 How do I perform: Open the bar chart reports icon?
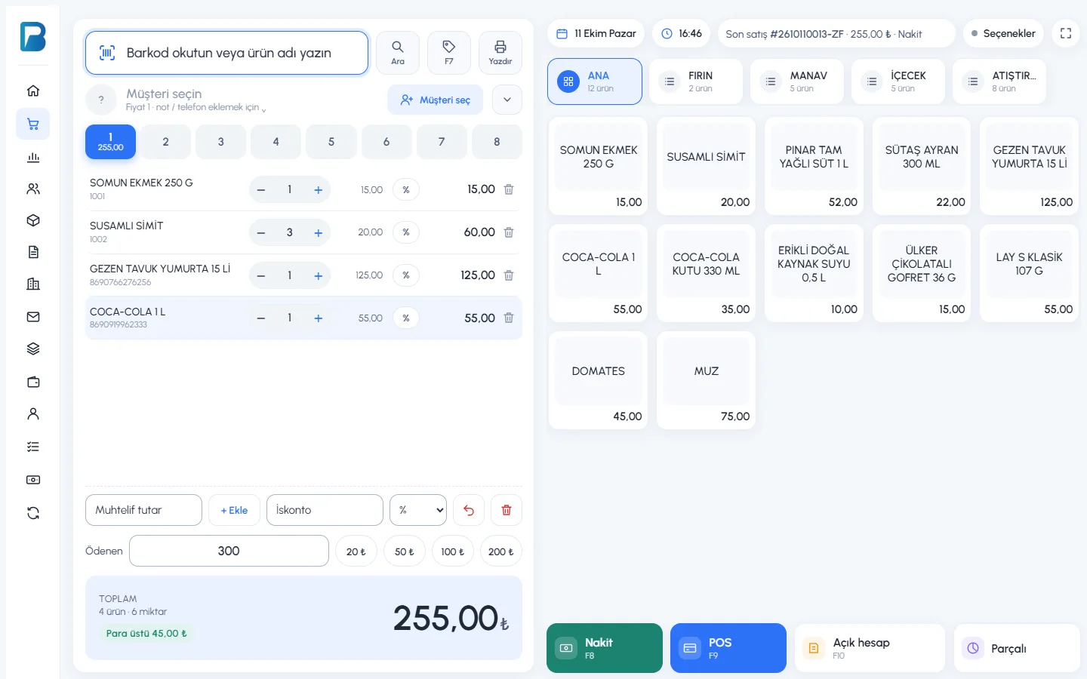coord(33,157)
